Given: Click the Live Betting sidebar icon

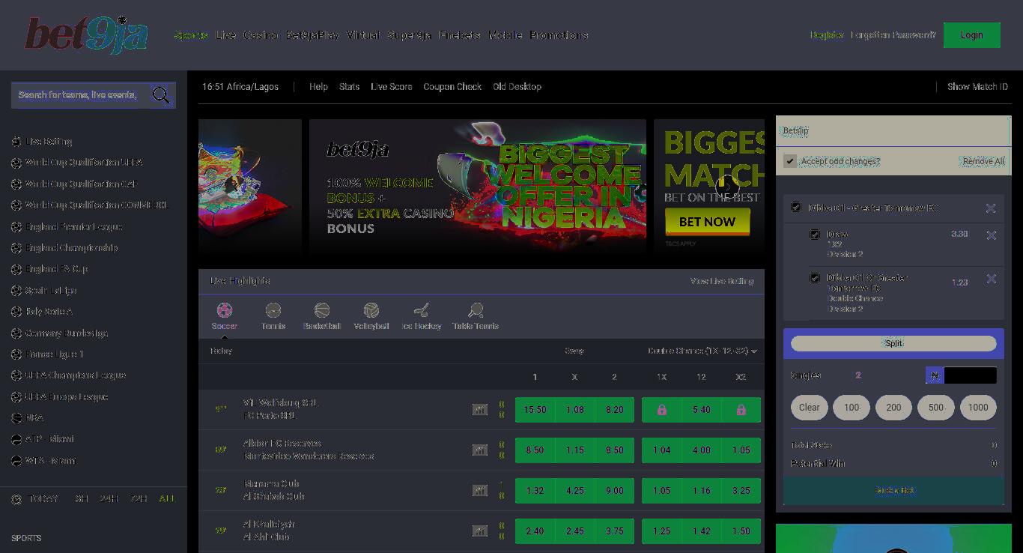Looking at the screenshot, I should point(16,141).
